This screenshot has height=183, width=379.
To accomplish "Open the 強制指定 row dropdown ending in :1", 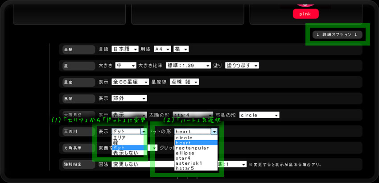I will pyautogui.click(x=232, y=164).
